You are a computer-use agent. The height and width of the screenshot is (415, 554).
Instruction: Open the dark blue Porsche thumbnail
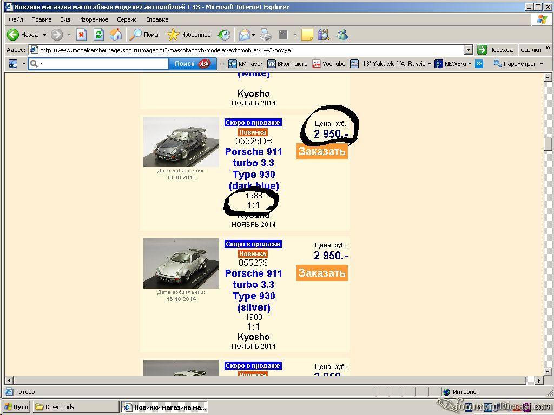coord(181,142)
